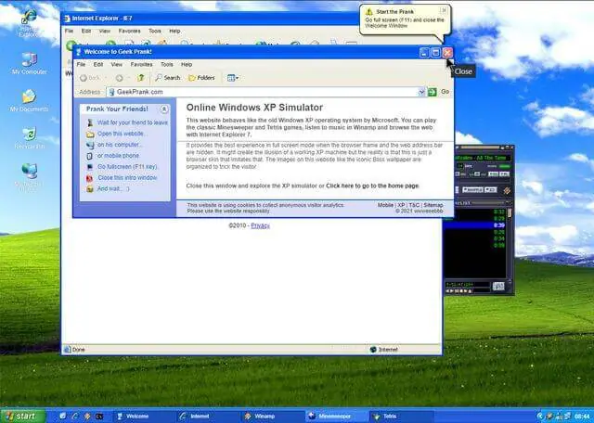The image size is (594, 423).
Task: Click the GeekPrank.com address field
Action: click(265, 92)
